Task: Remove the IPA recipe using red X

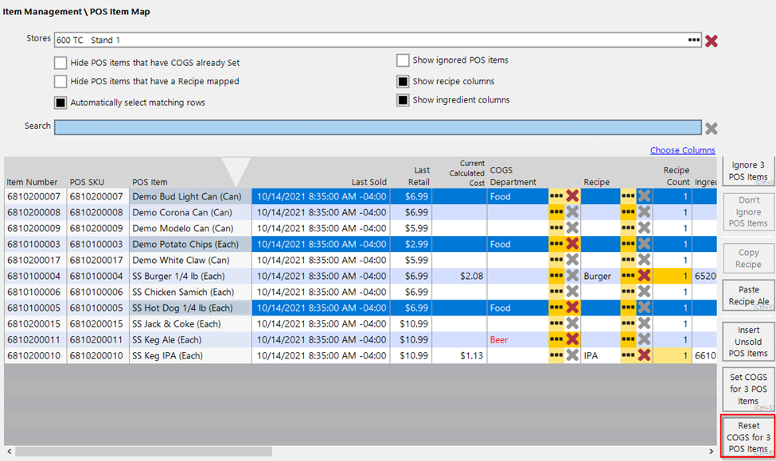Action: coord(644,355)
